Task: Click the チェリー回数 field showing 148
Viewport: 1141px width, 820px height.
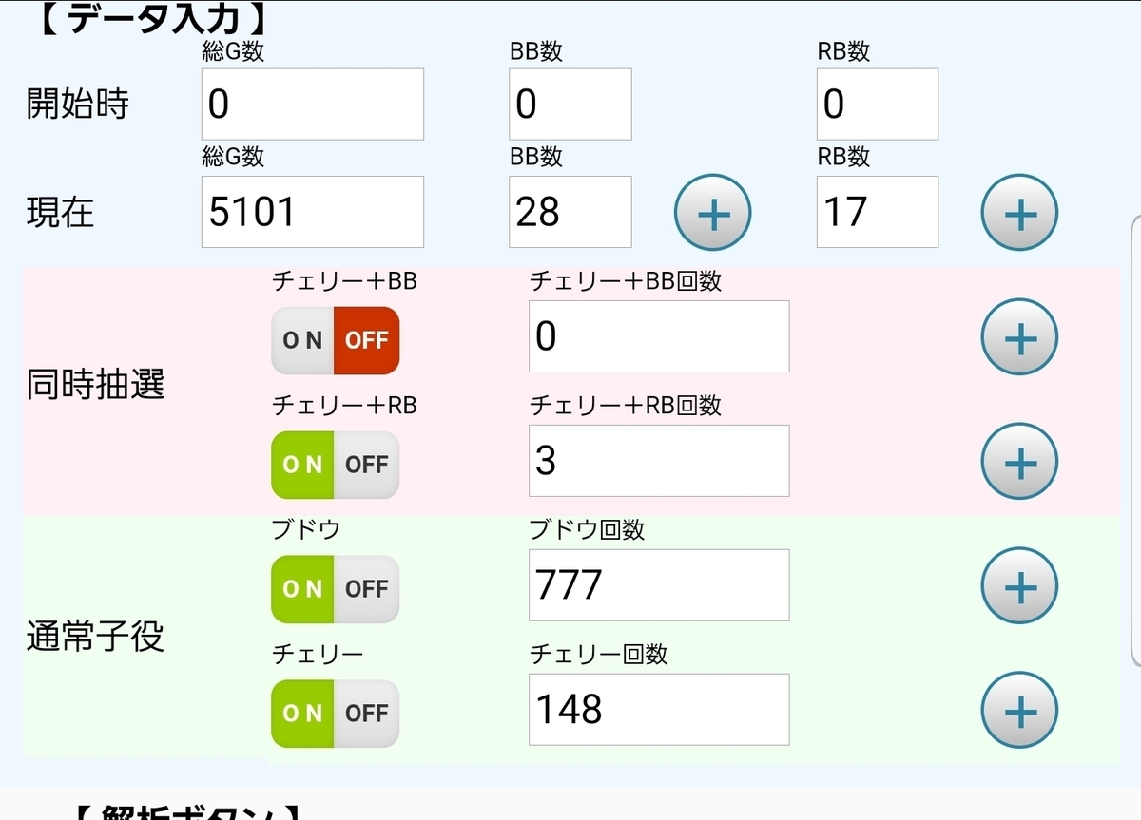Action: click(658, 709)
